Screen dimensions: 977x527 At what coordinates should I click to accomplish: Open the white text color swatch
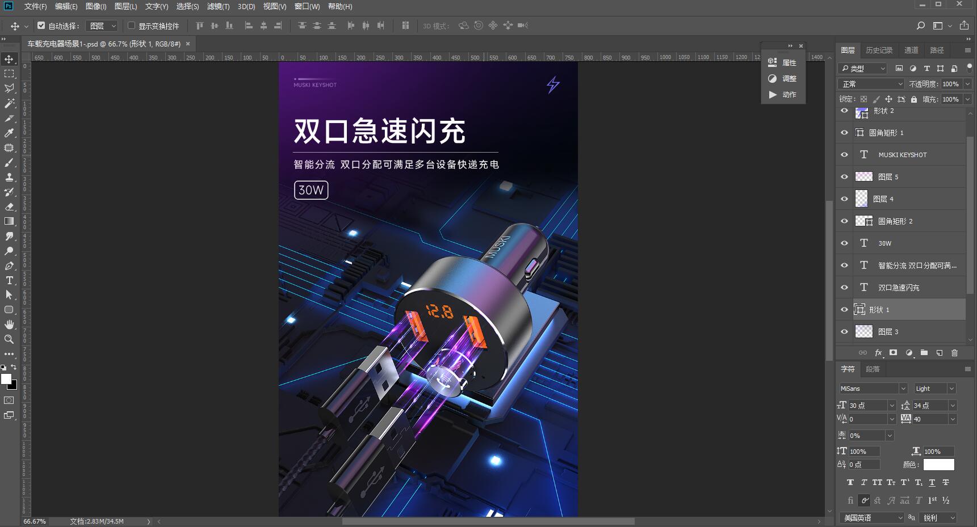tap(939, 465)
